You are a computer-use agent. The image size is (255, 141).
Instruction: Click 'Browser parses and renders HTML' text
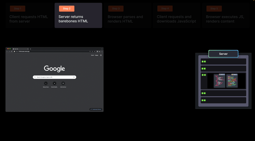(125, 19)
